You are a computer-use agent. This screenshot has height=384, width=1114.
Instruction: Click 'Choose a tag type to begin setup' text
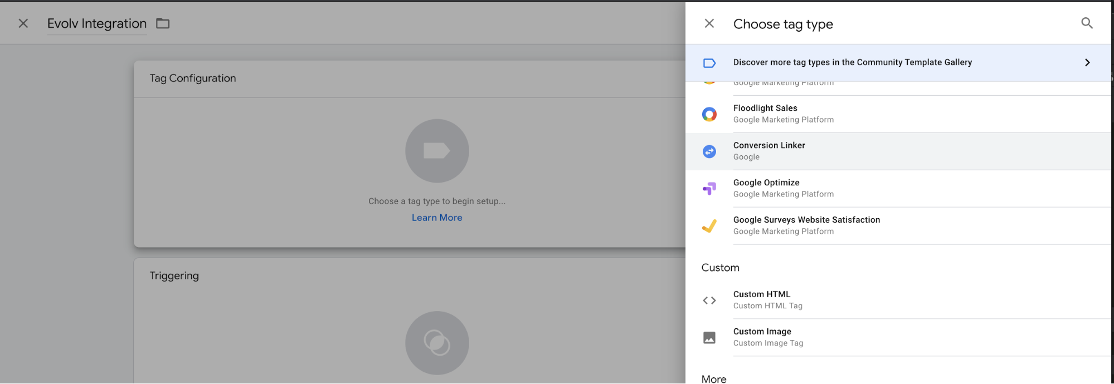tap(437, 201)
